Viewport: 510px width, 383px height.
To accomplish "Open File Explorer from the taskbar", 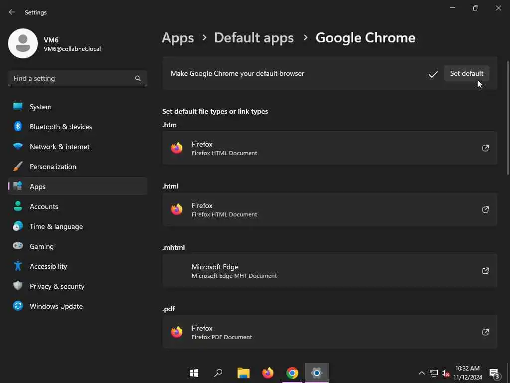I will [x=243, y=373].
